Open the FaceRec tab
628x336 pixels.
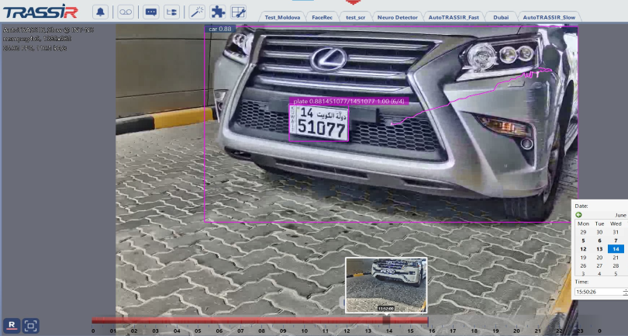click(322, 16)
